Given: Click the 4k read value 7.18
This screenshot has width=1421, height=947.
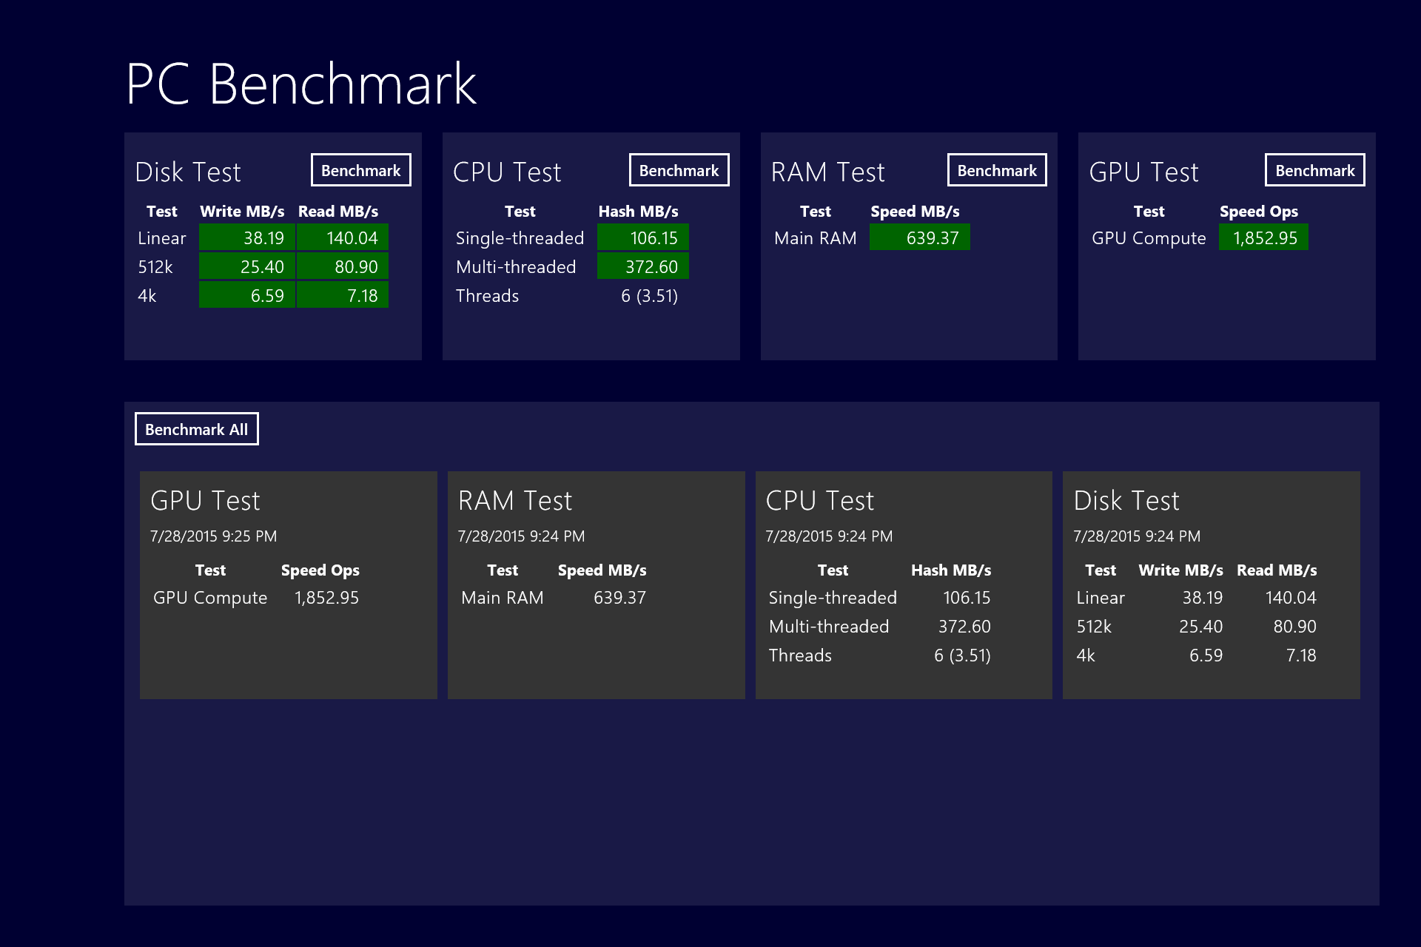Looking at the screenshot, I should pos(343,295).
